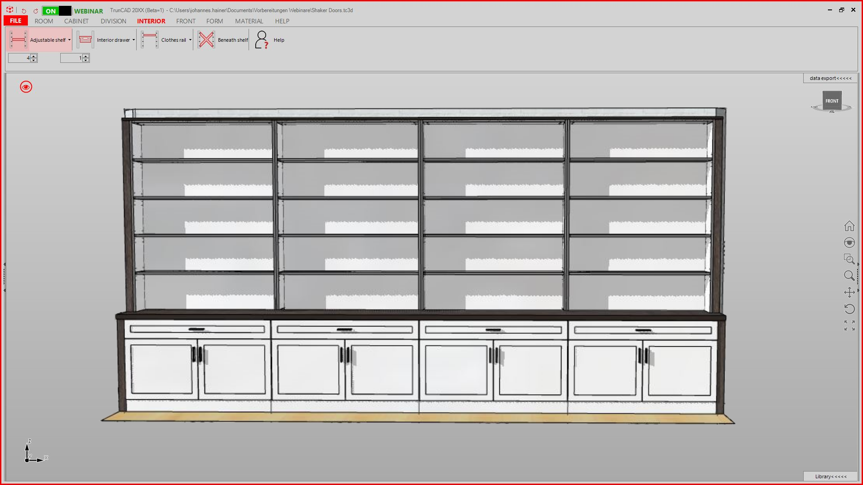
Task: Select the Adjustable shelf tool icon
Action: click(x=18, y=40)
